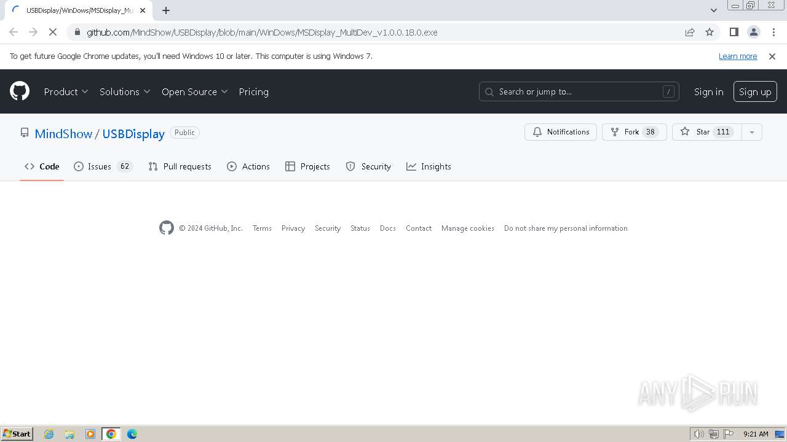Image resolution: width=787 pixels, height=442 pixels.
Task: Open the Chrome profile avatar
Action: click(x=754, y=32)
